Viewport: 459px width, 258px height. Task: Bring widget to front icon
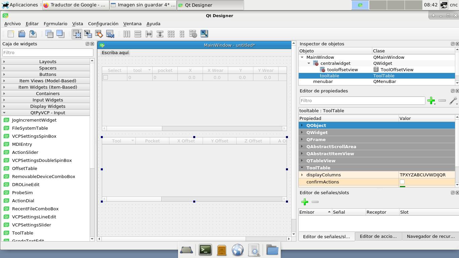(60, 34)
